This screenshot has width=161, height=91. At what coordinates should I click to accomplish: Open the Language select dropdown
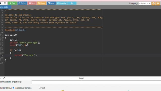pos(145,3)
